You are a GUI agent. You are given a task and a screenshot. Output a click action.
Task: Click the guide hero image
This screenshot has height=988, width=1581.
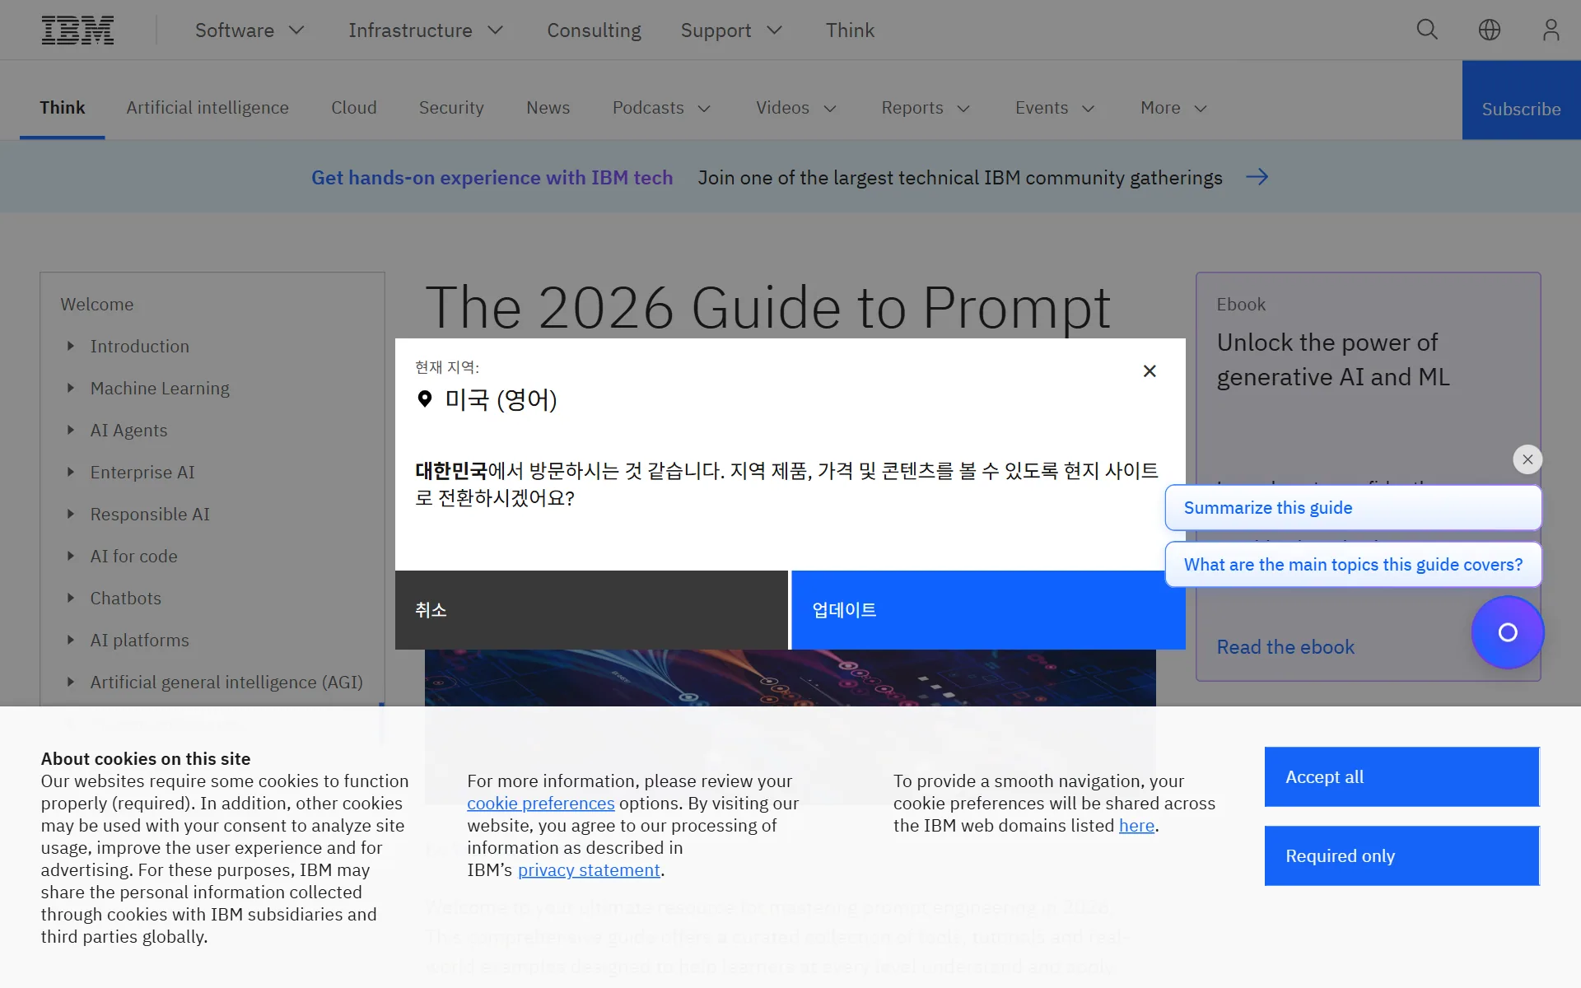pyautogui.click(x=790, y=678)
